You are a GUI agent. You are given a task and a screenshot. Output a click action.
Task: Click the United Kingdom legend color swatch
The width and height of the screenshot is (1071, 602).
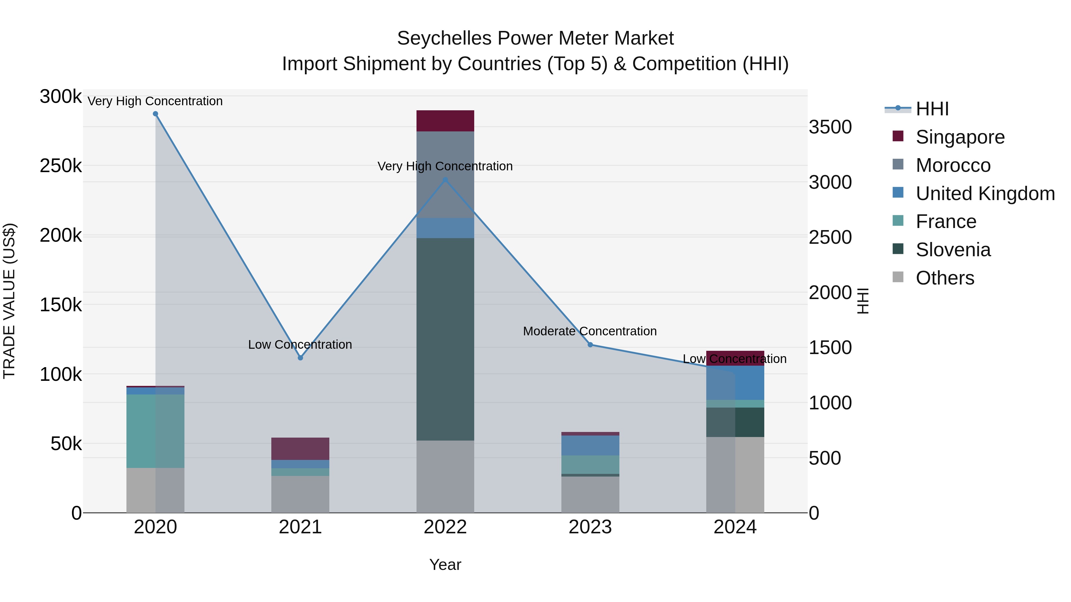point(898,192)
